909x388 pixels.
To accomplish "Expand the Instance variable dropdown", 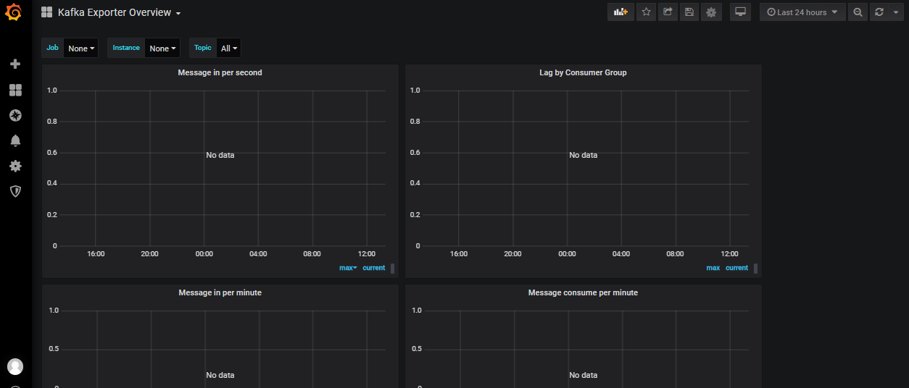I will 162,48.
